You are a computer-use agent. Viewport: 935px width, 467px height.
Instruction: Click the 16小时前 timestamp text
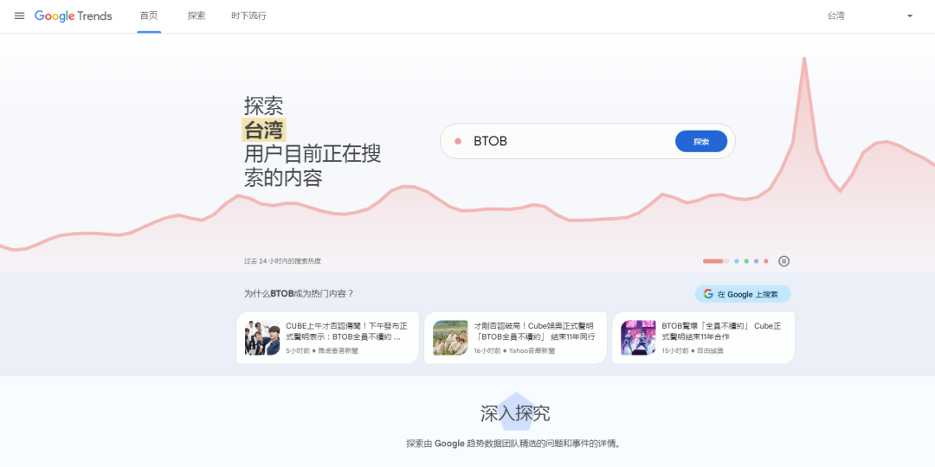pos(487,351)
